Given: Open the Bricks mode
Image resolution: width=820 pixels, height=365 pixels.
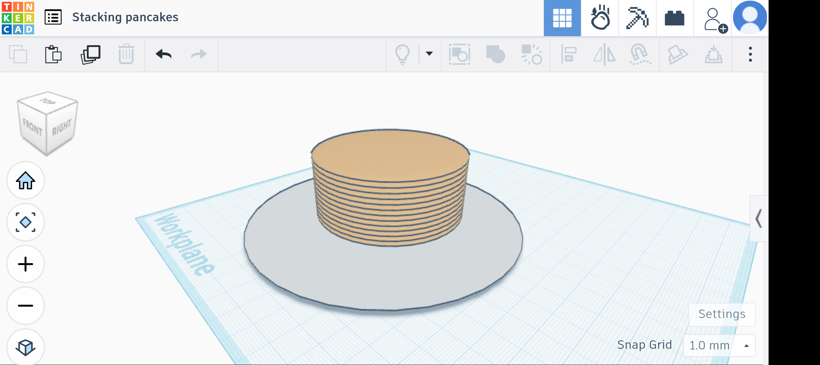Looking at the screenshot, I should point(675,18).
